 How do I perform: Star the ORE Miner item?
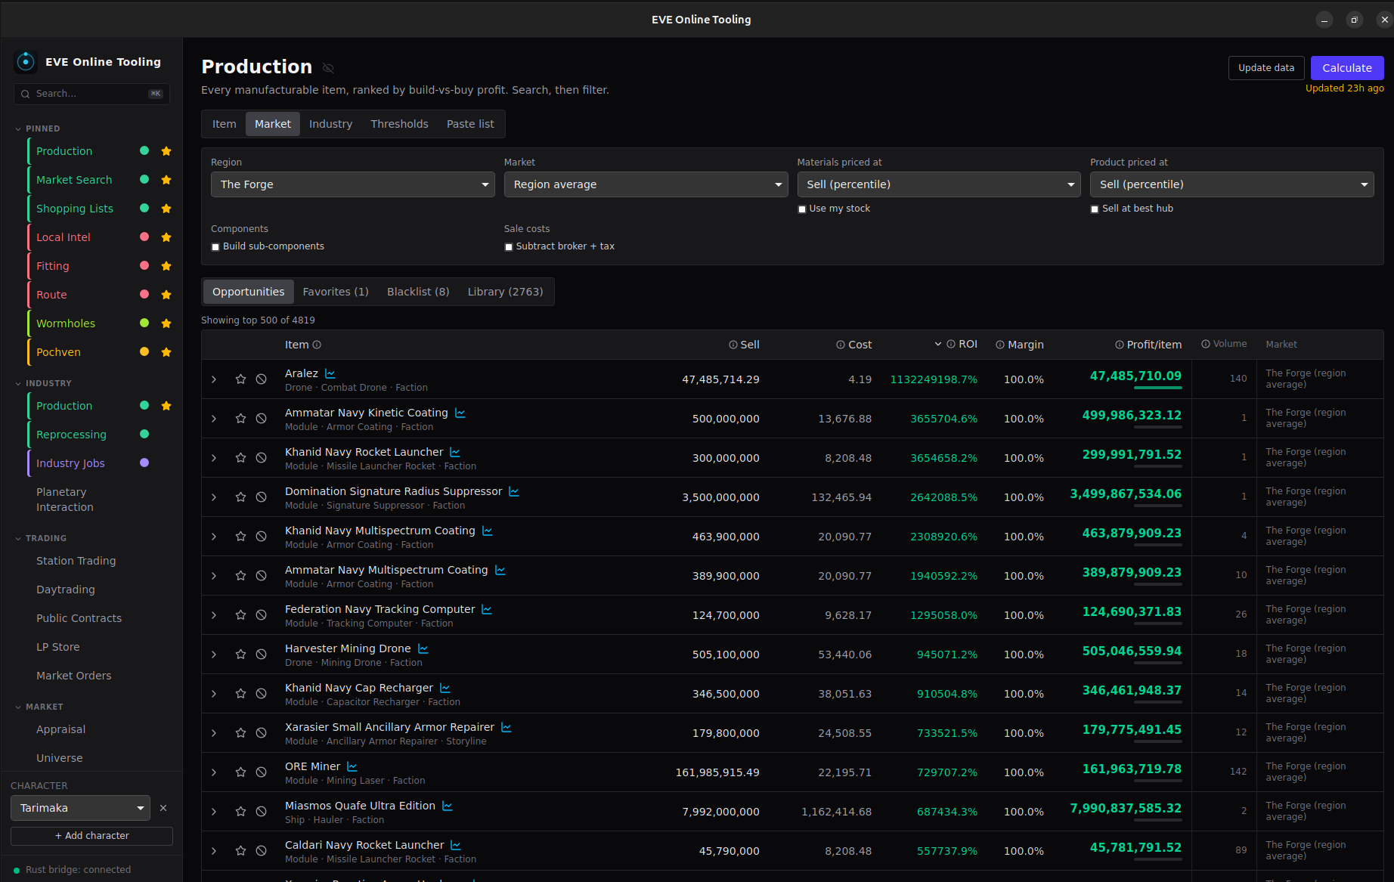[x=240, y=772]
